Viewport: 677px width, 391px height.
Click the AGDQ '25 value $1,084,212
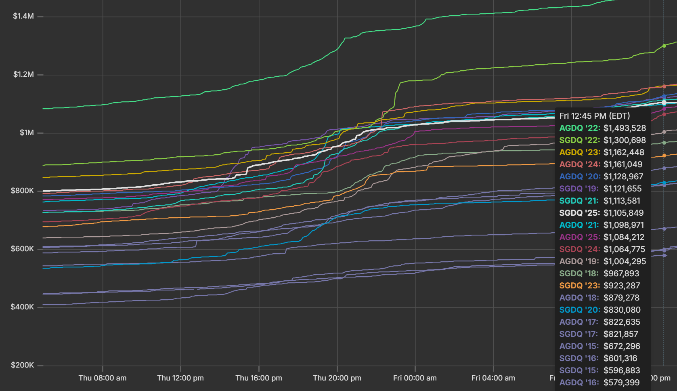(x=624, y=237)
